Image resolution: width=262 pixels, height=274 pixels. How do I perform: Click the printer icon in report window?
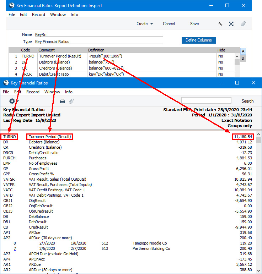click(62, 101)
